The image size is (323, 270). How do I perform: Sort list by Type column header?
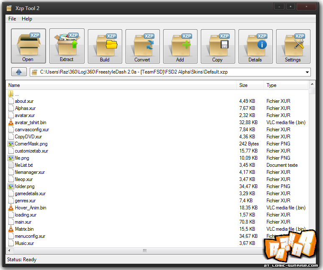point(286,85)
